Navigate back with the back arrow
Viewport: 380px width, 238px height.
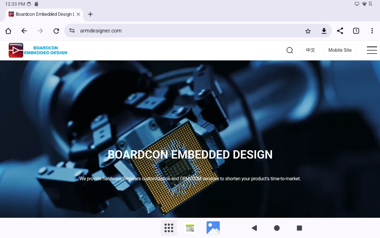click(x=24, y=31)
